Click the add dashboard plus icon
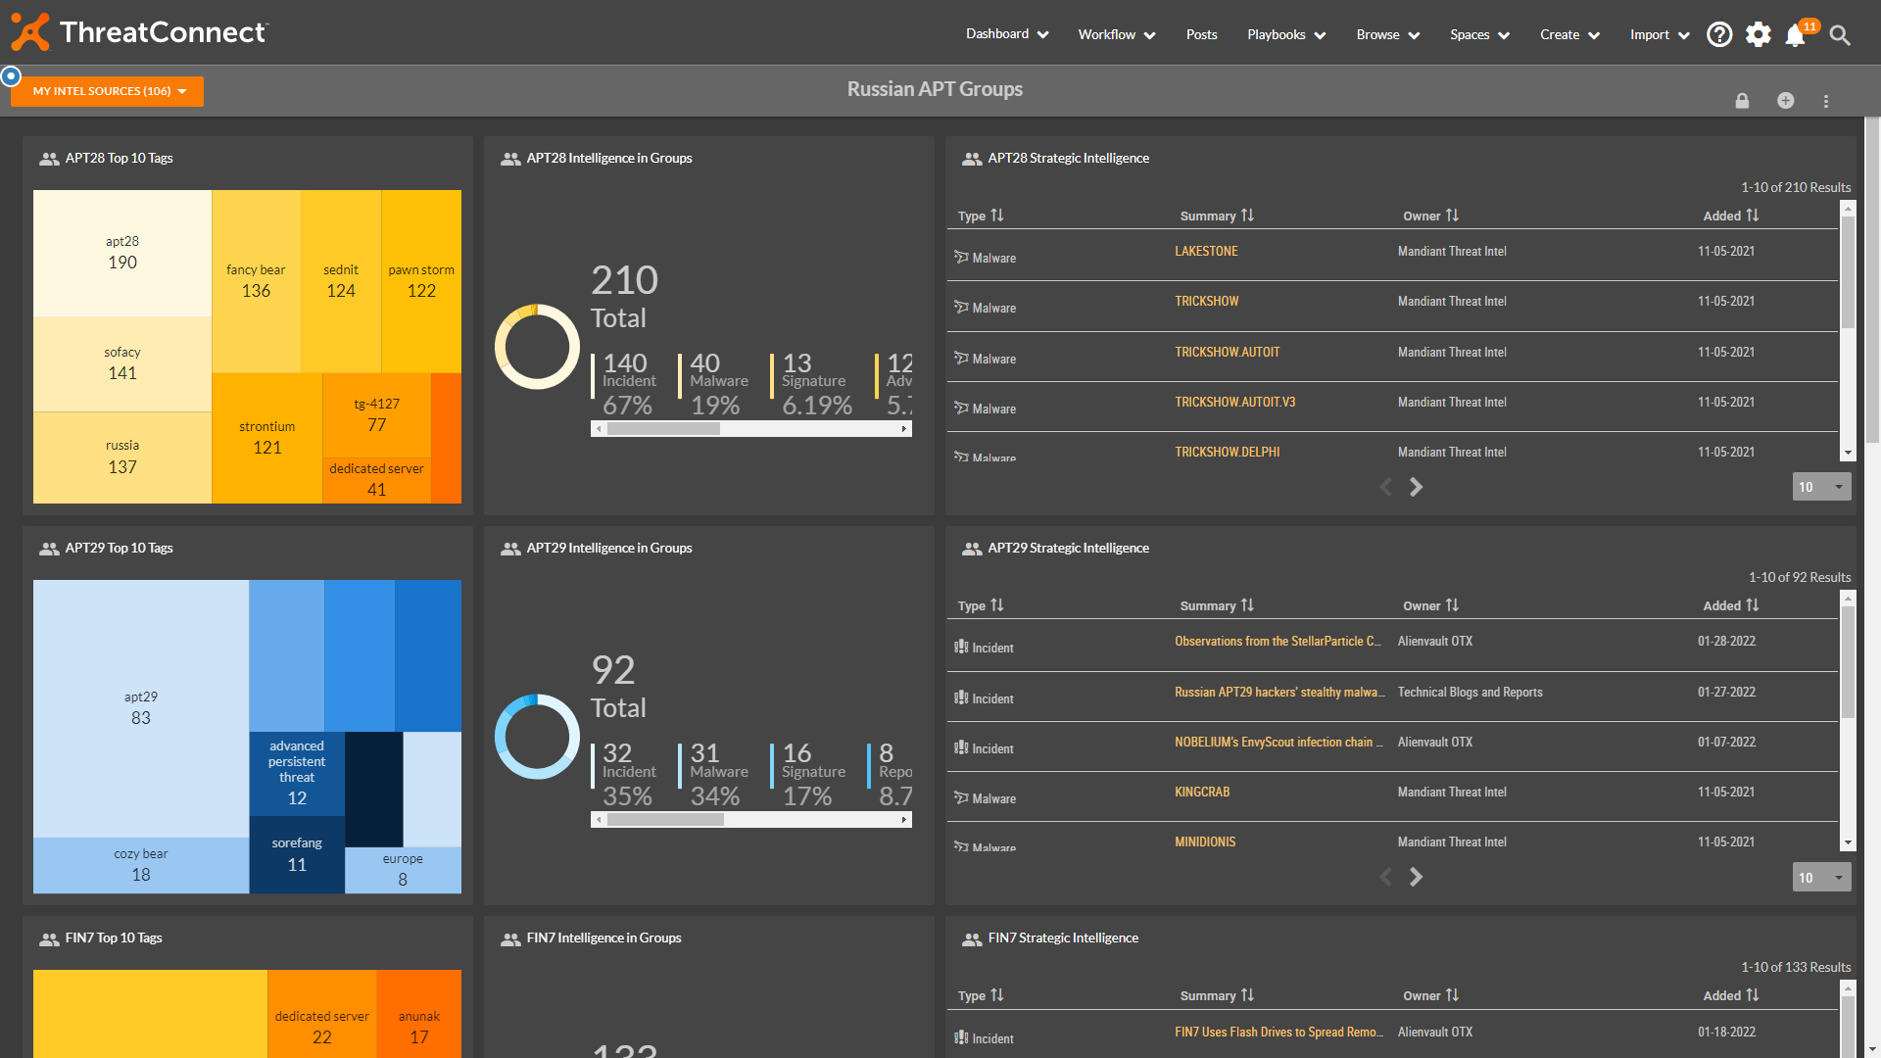Screen dimensions: 1881x1058 coord(1785,101)
